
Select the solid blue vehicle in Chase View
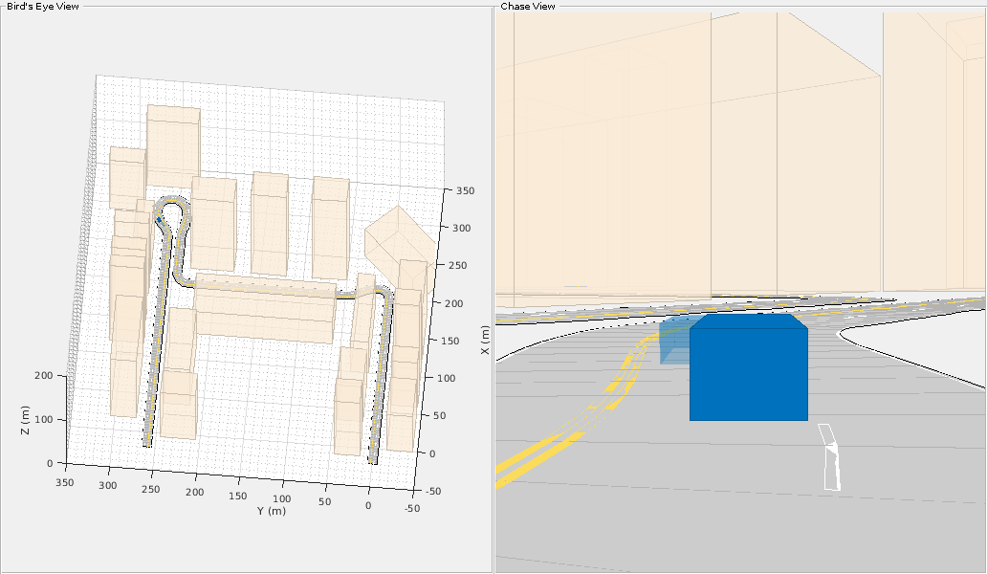click(749, 367)
